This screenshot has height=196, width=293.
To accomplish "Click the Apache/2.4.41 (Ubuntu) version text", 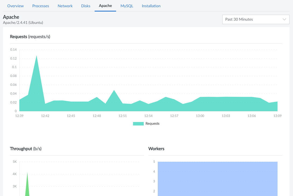I will [23, 23].
